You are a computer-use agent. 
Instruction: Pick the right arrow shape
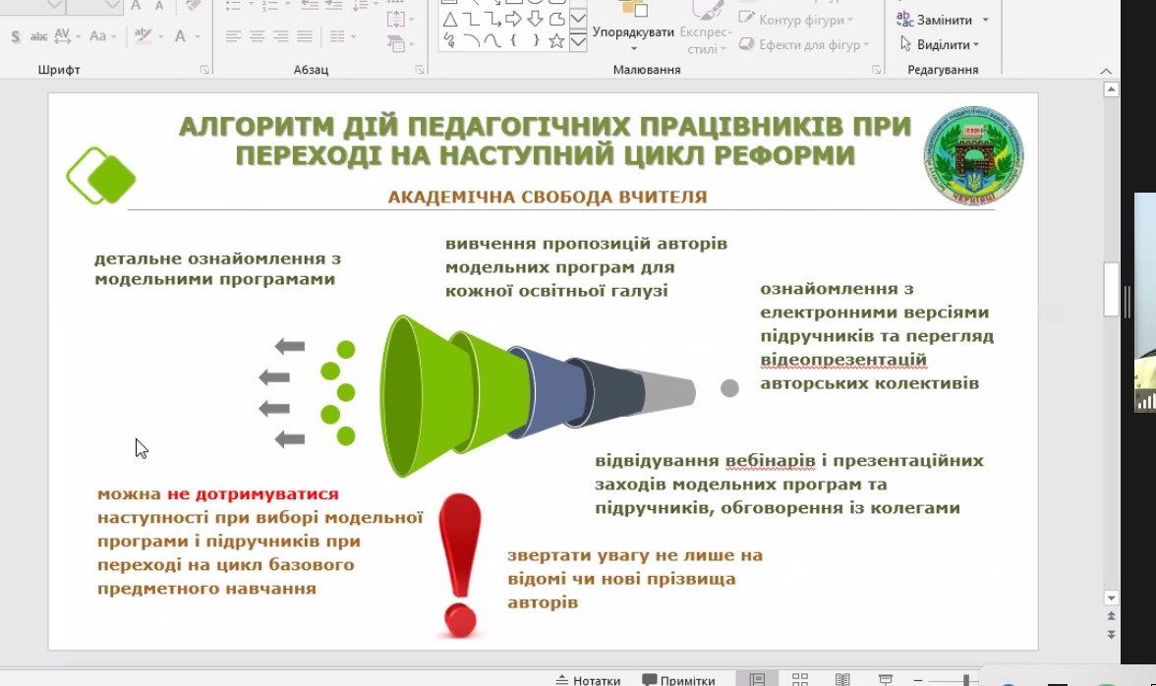click(x=513, y=19)
